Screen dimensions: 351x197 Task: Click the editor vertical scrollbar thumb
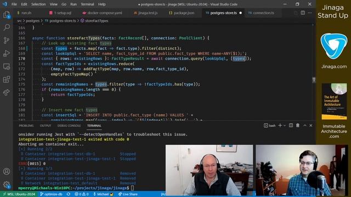point(314,80)
